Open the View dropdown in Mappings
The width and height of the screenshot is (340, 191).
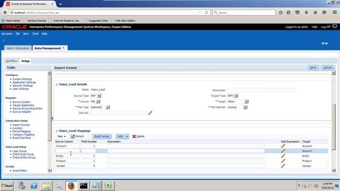62,136
